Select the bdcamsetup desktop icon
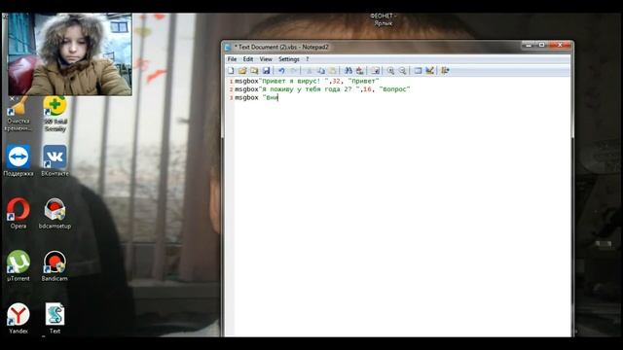This screenshot has height=350, width=623. coord(55,213)
